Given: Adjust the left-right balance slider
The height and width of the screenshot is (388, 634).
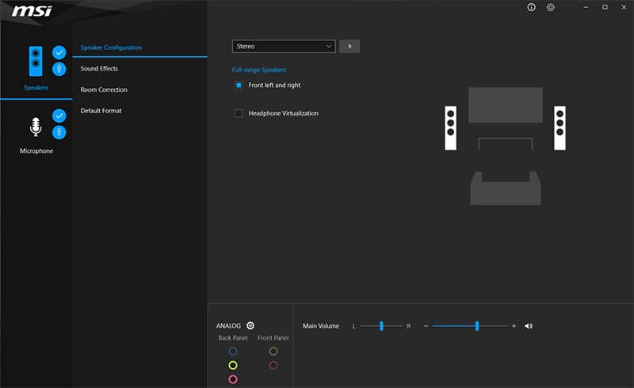Looking at the screenshot, I should [x=381, y=325].
